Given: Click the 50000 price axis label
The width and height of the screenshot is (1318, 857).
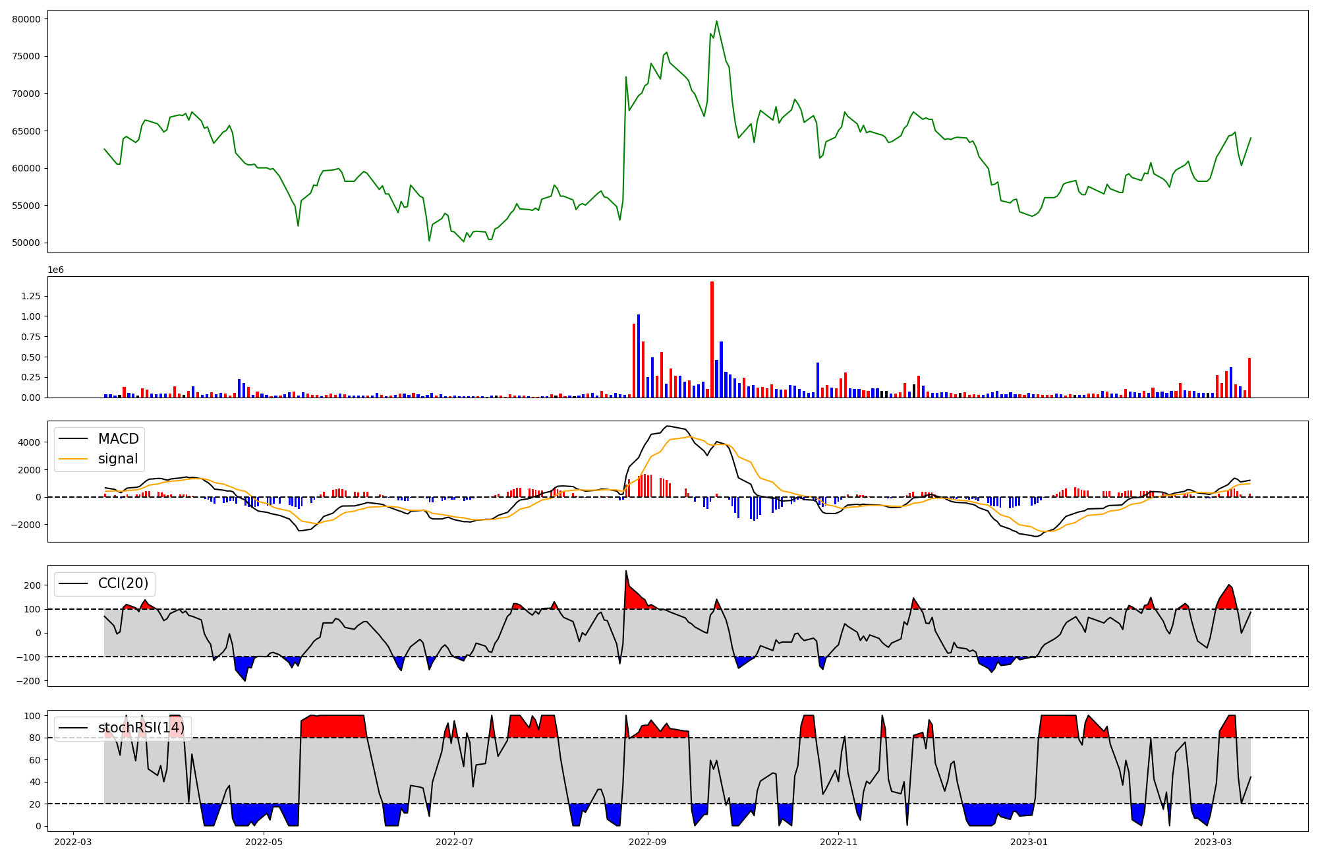Looking at the screenshot, I should click(x=26, y=243).
